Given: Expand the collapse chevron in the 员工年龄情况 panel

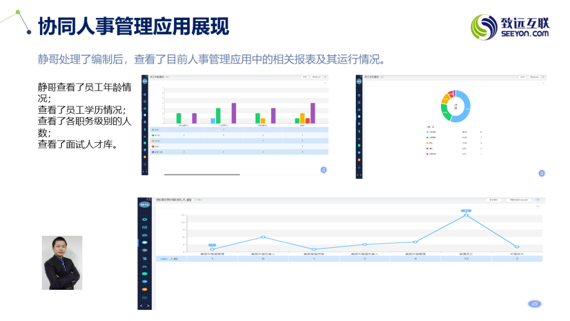Looking at the screenshot, I should point(326,82).
